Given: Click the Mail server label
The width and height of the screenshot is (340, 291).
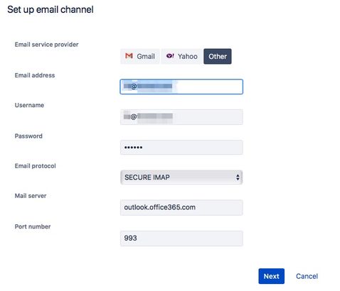Looking at the screenshot, I should click(x=31, y=196).
